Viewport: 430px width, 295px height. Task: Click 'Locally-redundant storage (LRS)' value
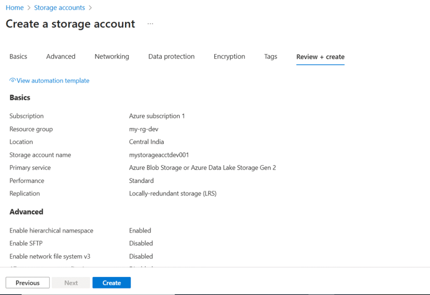173,194
